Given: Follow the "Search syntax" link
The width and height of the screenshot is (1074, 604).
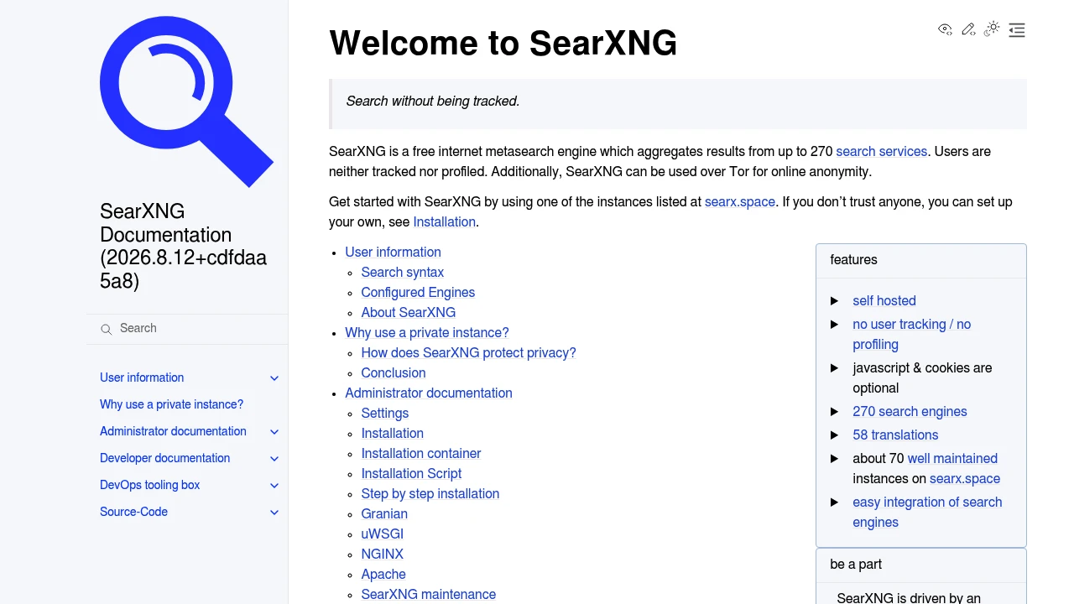Looking at the screenshot, I should (402, 273).
